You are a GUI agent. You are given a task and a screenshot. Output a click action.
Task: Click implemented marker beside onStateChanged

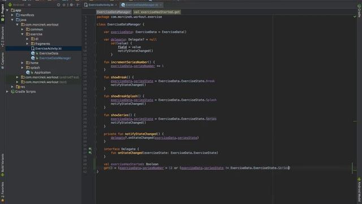[x=90, y=152]
